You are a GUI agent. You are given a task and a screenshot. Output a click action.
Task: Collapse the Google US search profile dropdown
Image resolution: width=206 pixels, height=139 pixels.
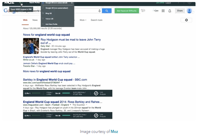click(72, 3)
